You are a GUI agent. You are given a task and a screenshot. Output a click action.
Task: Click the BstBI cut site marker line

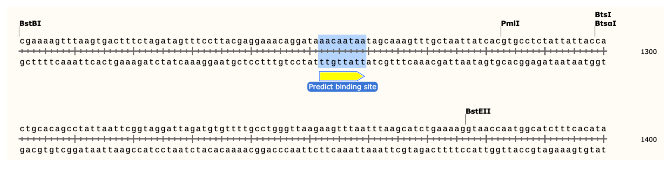(19, 32)
